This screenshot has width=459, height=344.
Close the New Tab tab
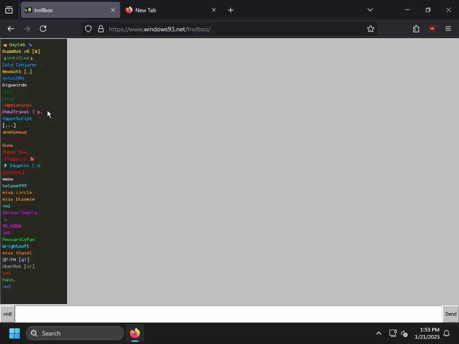coord(214,10)
